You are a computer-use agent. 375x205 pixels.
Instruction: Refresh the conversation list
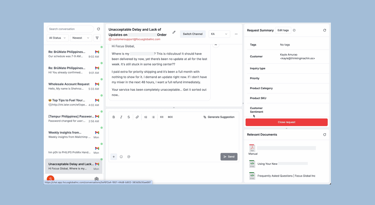click(98, 29)
